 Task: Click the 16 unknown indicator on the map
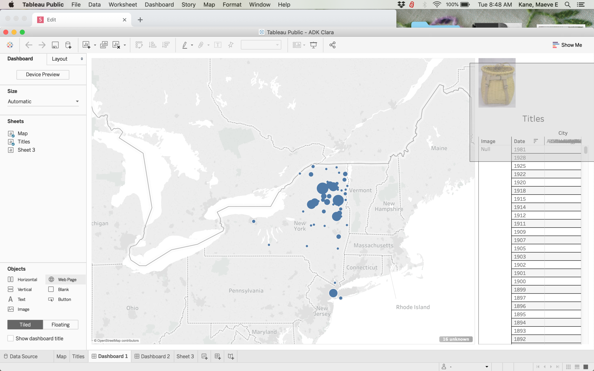[456, 339]
